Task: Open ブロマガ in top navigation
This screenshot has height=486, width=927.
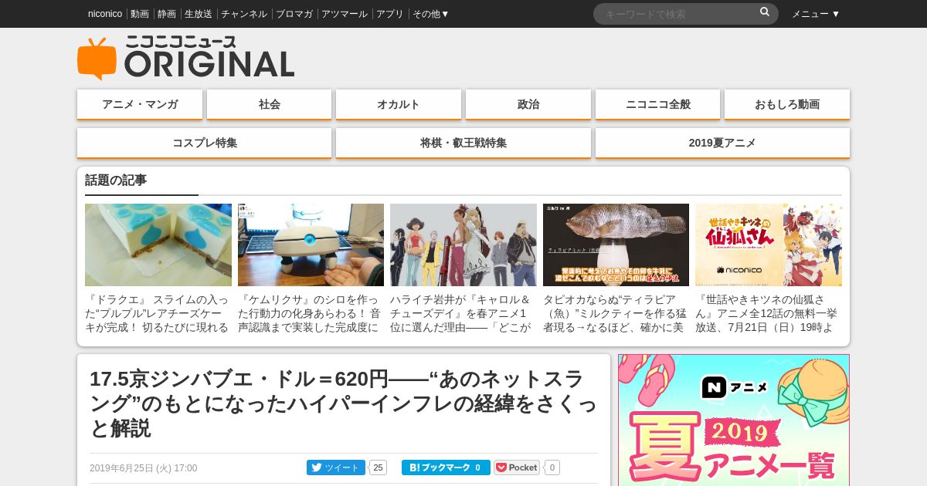Action: pyautogui.click(x=294, y=14)
